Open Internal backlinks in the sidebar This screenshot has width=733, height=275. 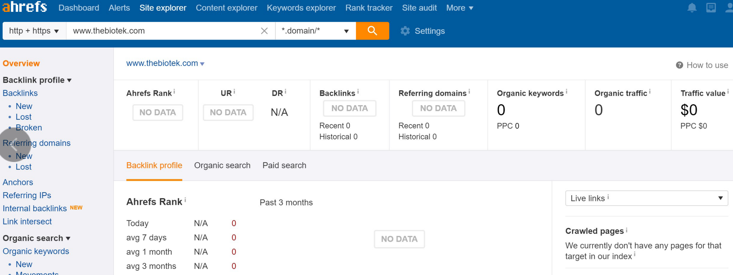(x=35, y=209)
